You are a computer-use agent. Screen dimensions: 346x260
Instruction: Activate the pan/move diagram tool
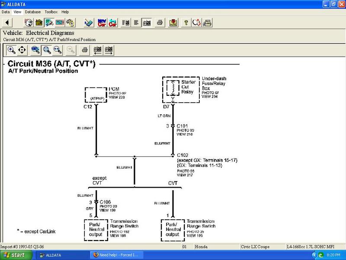point(22,50)
